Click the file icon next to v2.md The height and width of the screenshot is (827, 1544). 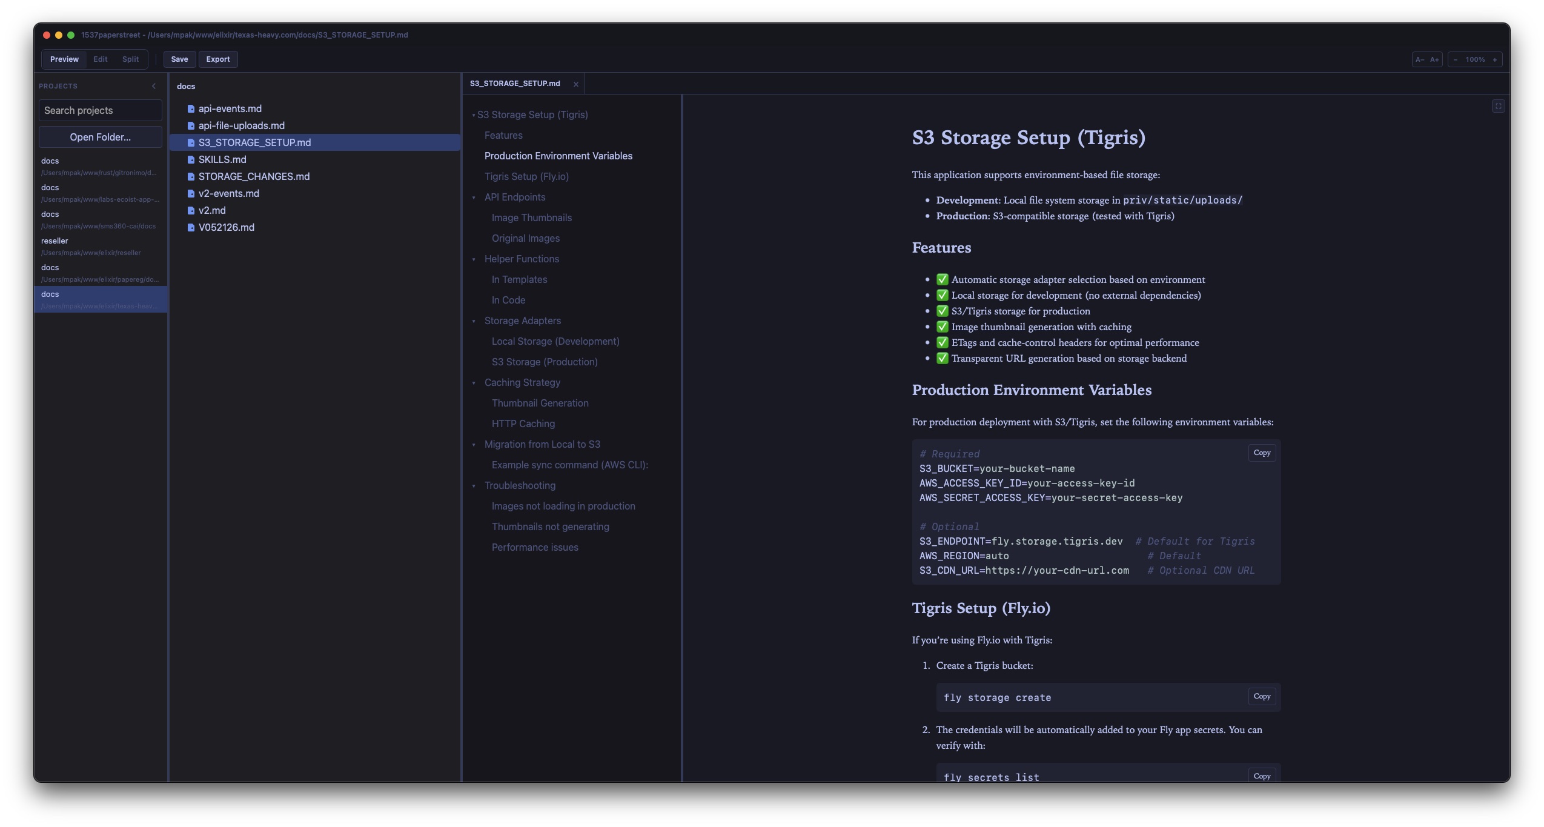coord(191,211)
